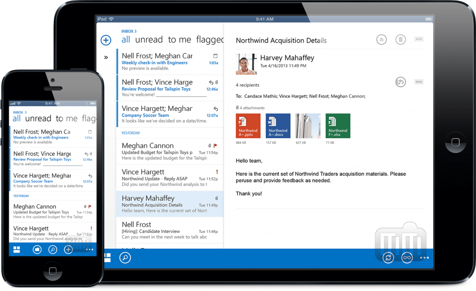476x291 pixels.
Task: Open more options next to the reply icon
Action: (x=419, y=82)
